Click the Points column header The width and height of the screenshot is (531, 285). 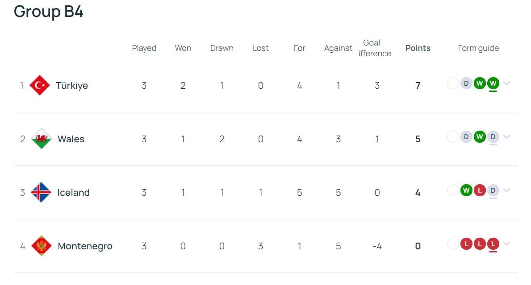pos(418,48)
